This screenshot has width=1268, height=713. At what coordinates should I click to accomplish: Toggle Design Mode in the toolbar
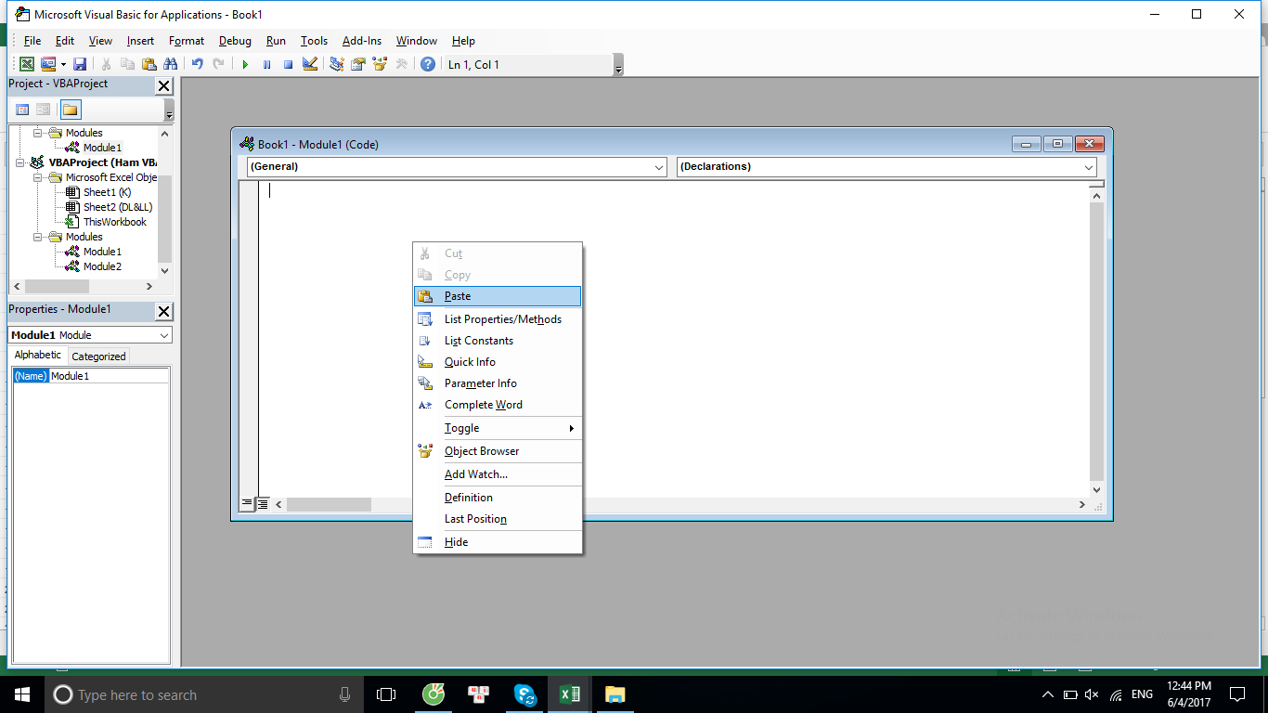pos(310,64)
